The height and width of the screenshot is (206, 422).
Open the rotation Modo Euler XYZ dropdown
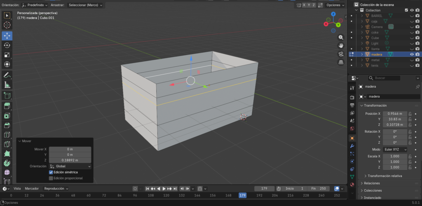pos(395,149)
